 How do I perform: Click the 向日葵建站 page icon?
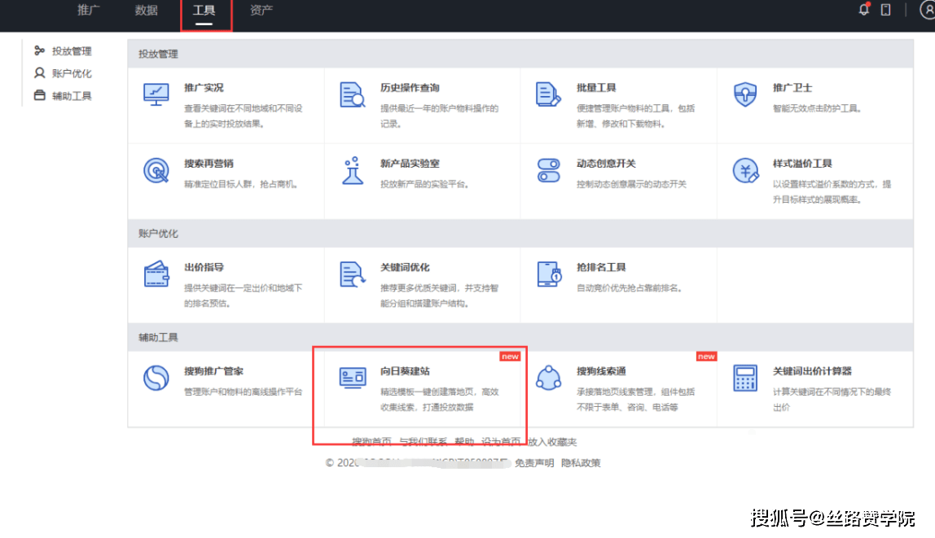(353, 378)
